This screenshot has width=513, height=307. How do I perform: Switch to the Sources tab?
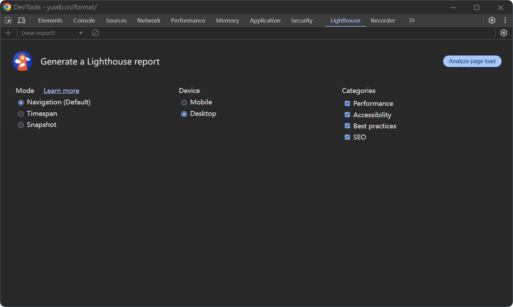point(116,20)
